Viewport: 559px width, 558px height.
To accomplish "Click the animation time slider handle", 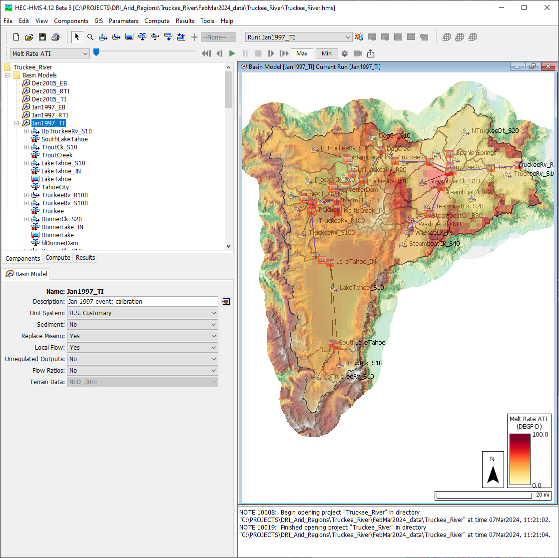I will [96, 52].
